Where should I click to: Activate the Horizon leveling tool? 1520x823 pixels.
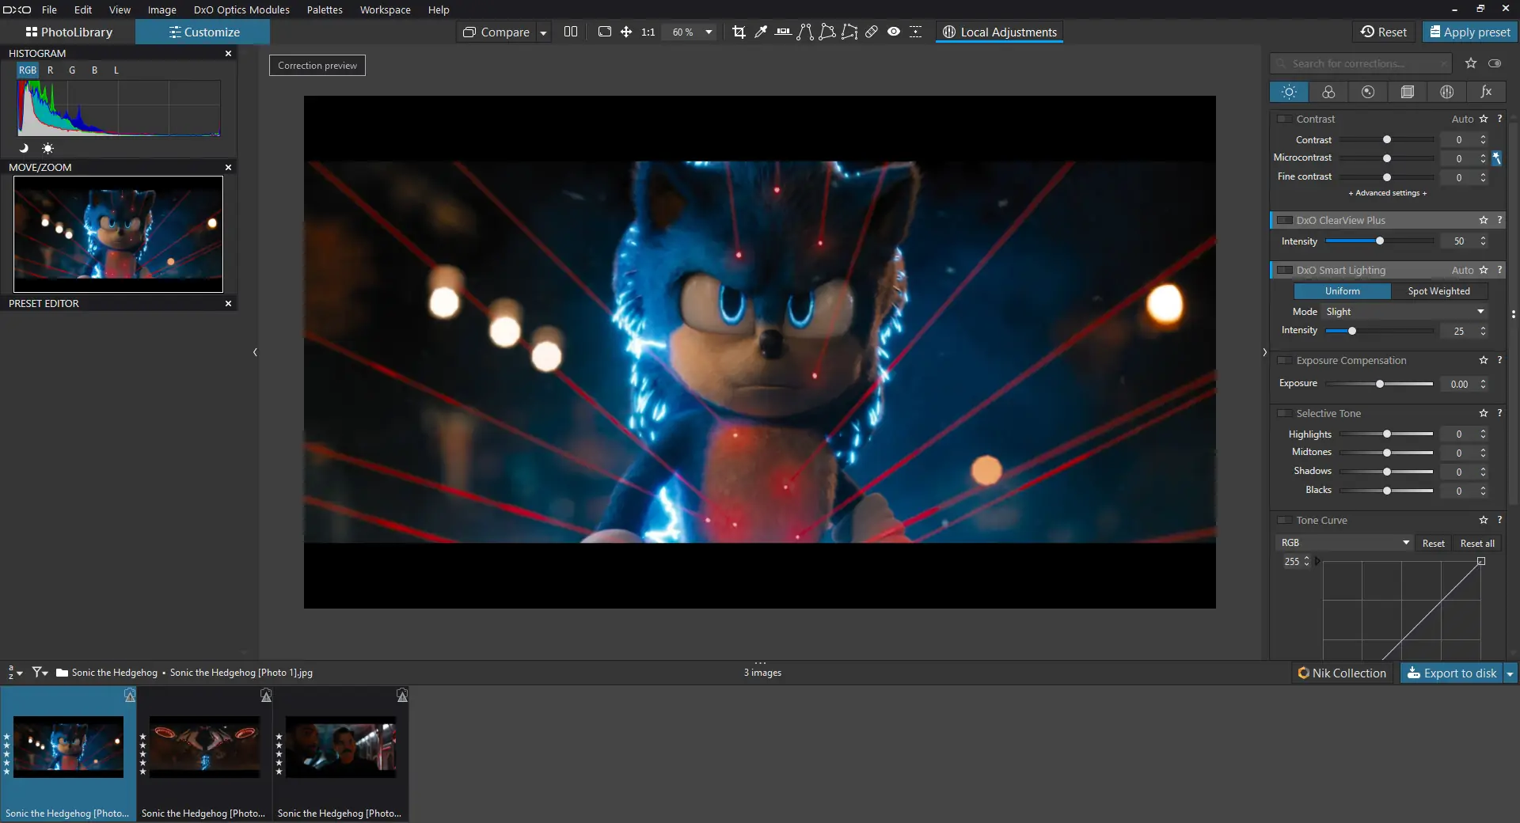(783, 32)
